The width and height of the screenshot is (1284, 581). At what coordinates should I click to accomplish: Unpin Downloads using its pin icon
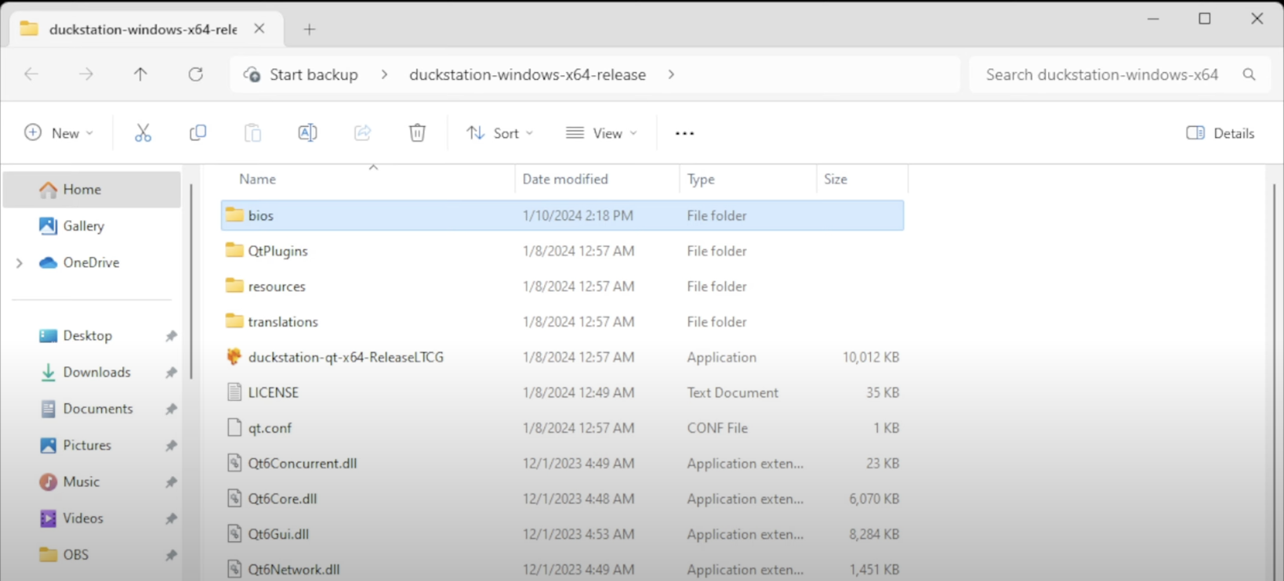click(171, 373)
